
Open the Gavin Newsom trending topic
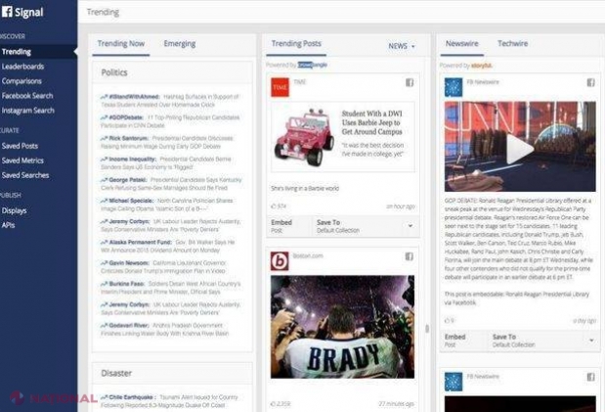click(x=163, y=267)
